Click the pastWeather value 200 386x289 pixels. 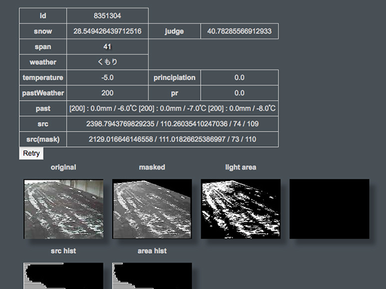tap(107, 93)
